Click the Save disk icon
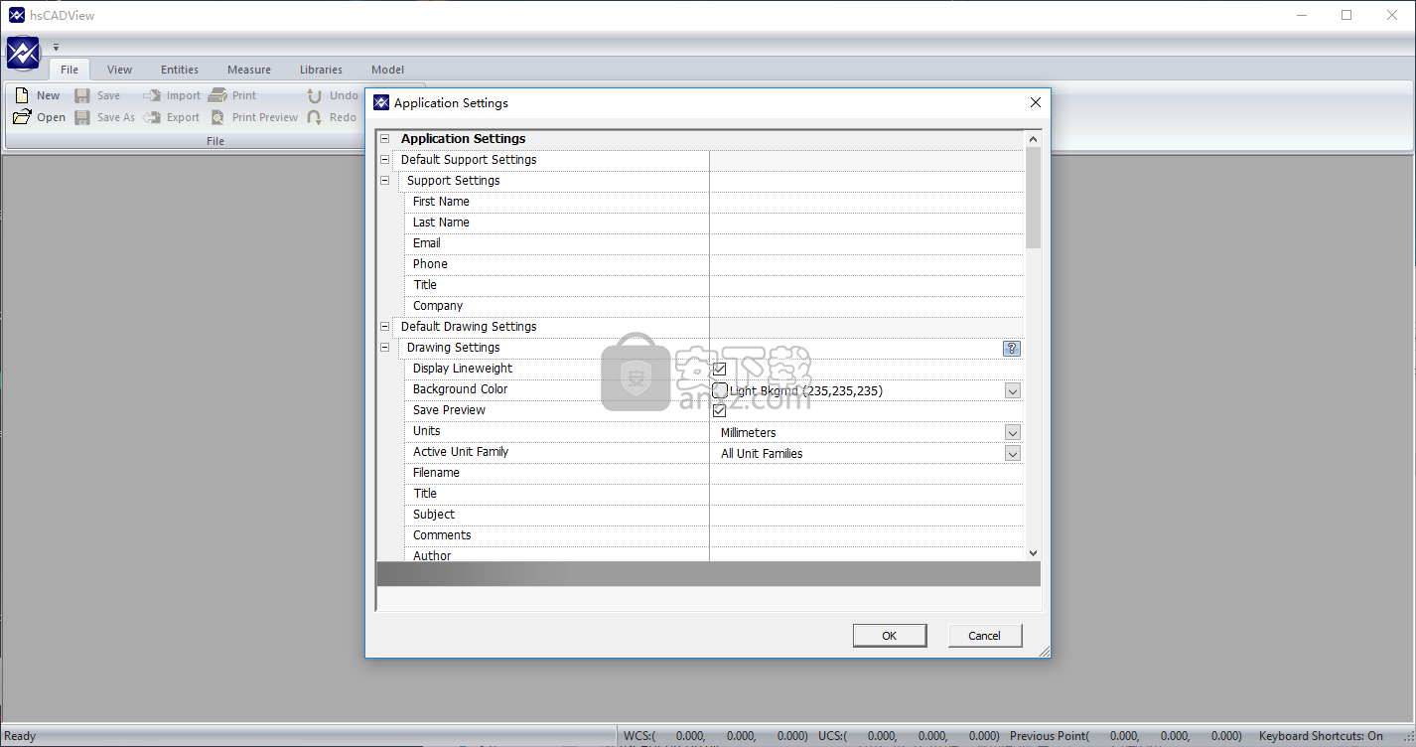 pos(82,95)
